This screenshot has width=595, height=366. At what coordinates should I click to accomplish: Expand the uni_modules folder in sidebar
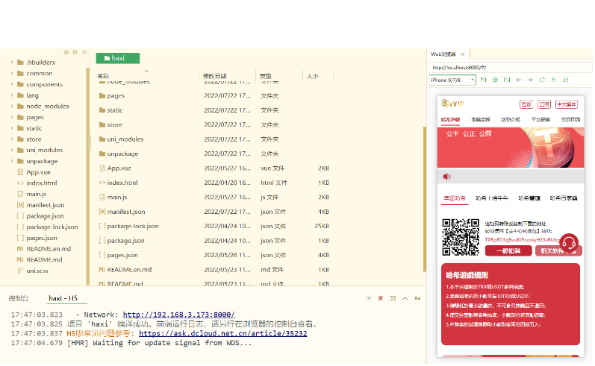pos(12,150)
